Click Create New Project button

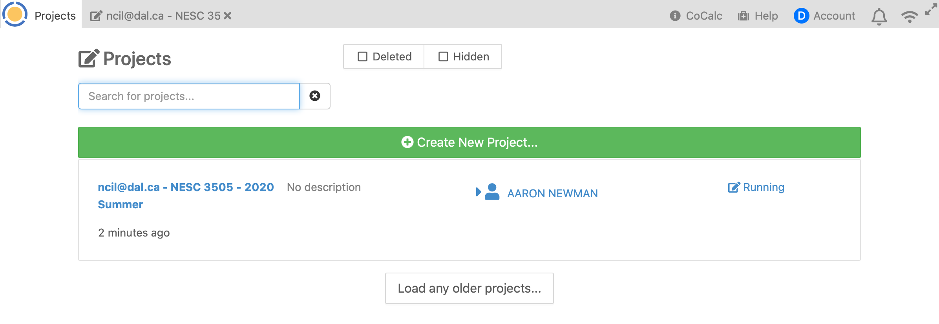(469, 142)
